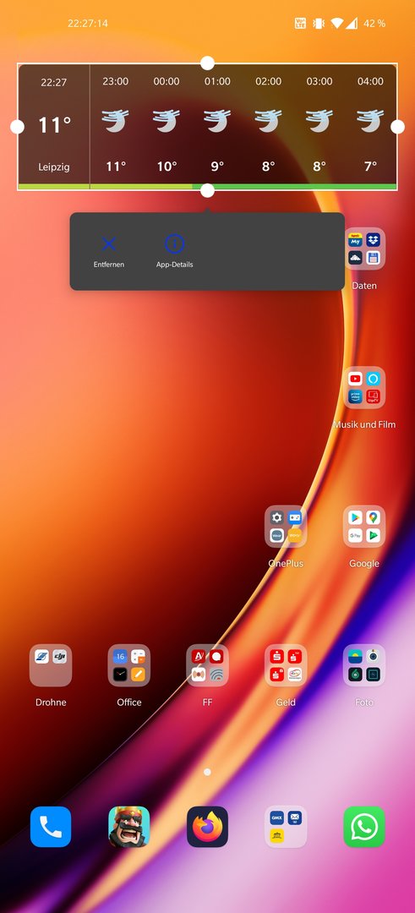Tap the Leipzig location label
Screen dimensions: 415x913
(x=54, y=167)
